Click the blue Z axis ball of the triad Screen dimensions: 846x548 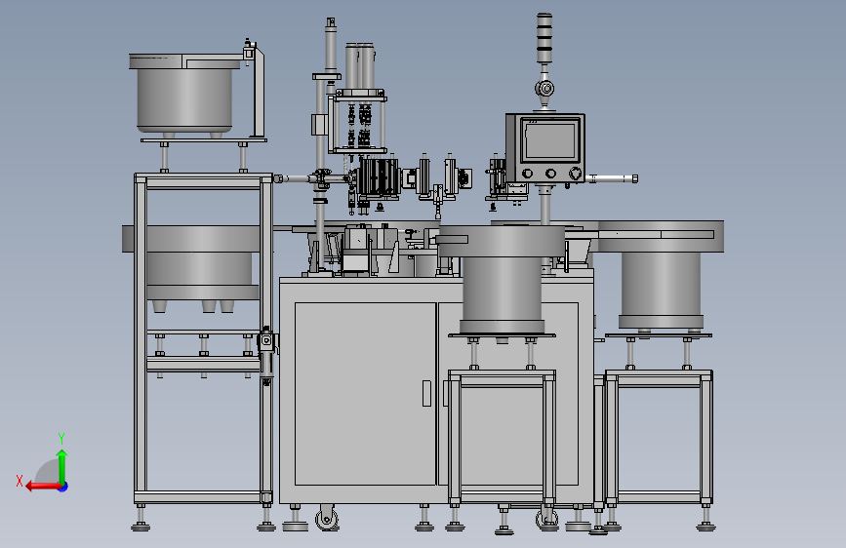pyautogui.click(x=63, y=487)
